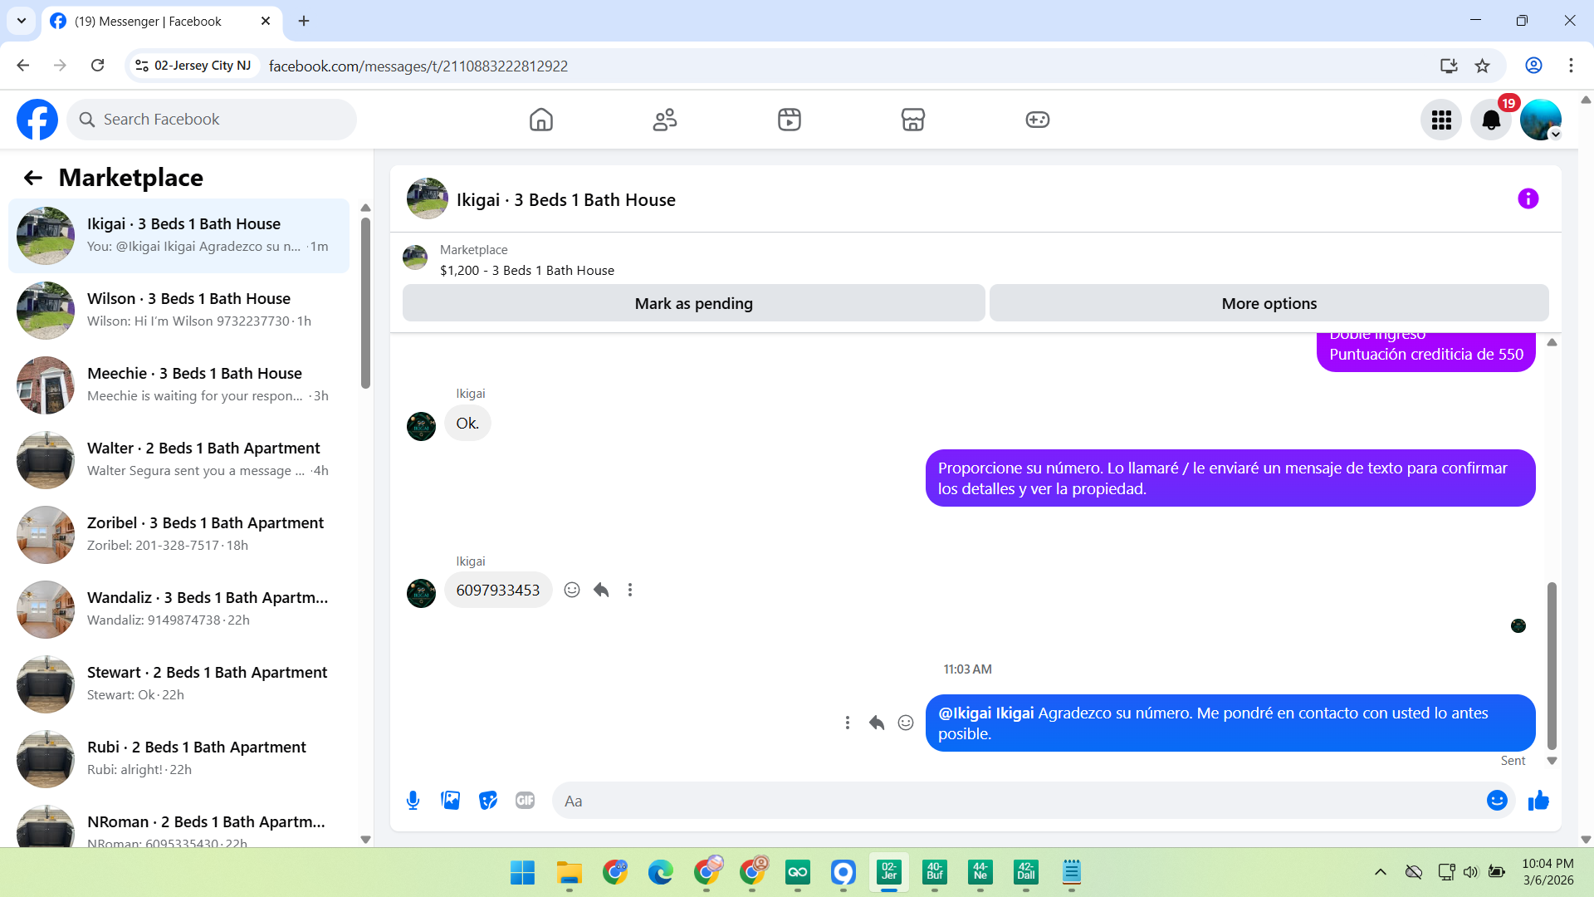
Task: Choose a sticker icon
Action: (487, 801)
